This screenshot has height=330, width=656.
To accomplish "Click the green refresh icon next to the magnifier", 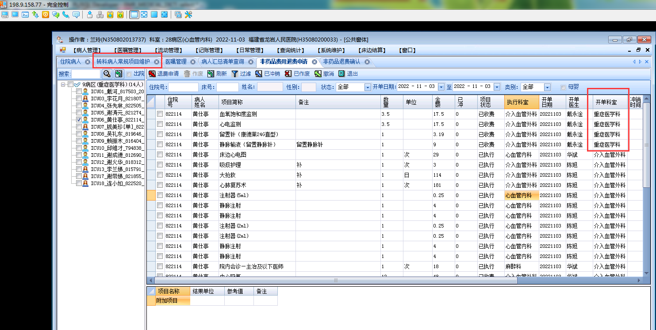I will [119, 74].
